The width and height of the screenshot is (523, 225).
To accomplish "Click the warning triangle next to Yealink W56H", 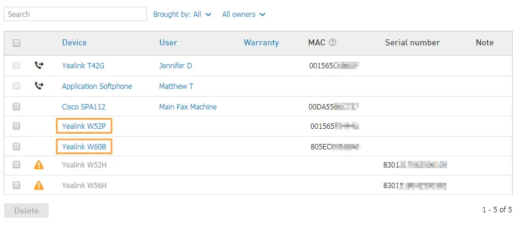I will point(39,185).
